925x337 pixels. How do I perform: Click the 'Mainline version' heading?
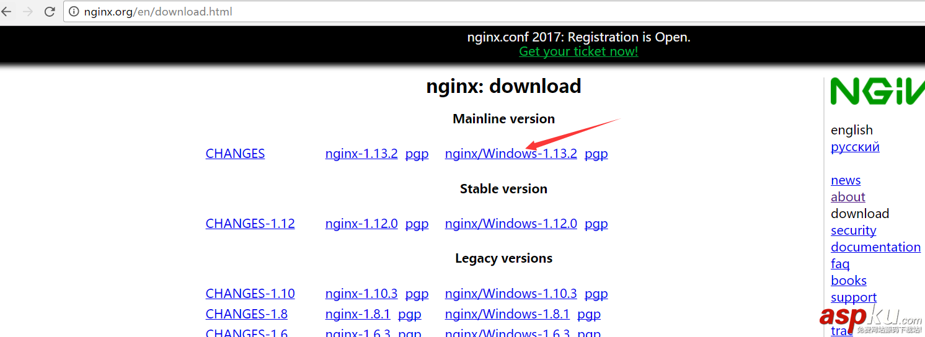click(503, 119)
